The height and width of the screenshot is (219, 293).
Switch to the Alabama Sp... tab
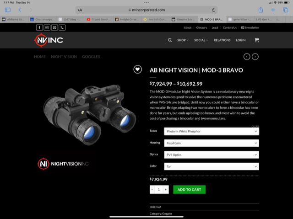(x=14, y=19)
